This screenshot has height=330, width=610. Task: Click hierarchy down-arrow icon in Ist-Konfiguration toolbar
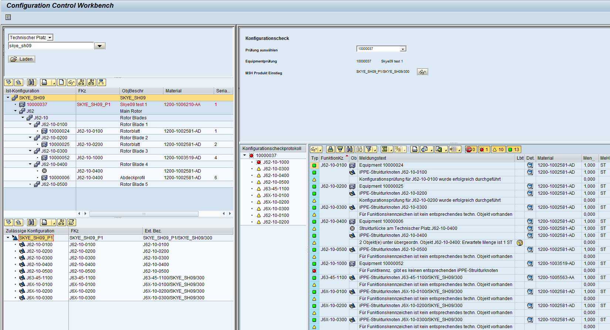point(81,82)
